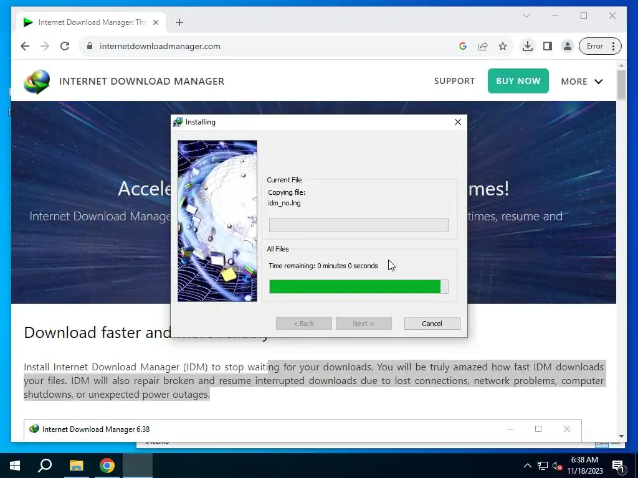Show hidden system tray icons
Image resolution: width=638 pixels, height=478 pixels.
[x=527, y=466]
